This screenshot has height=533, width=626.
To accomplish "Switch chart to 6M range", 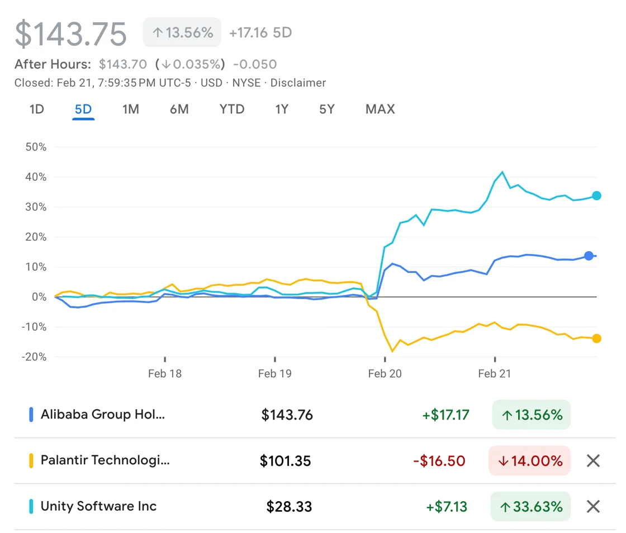I will click(x=179, y=109).
